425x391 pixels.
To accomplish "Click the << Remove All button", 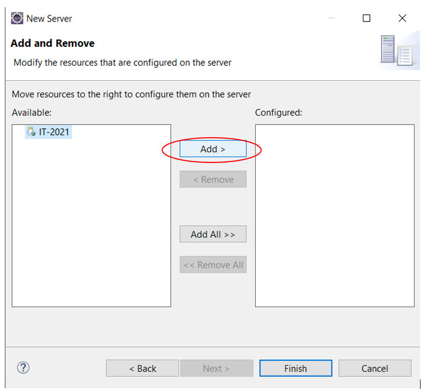I will [213, 264].
